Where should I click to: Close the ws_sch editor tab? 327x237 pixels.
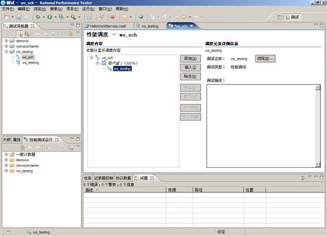click(x=192, y=26)
